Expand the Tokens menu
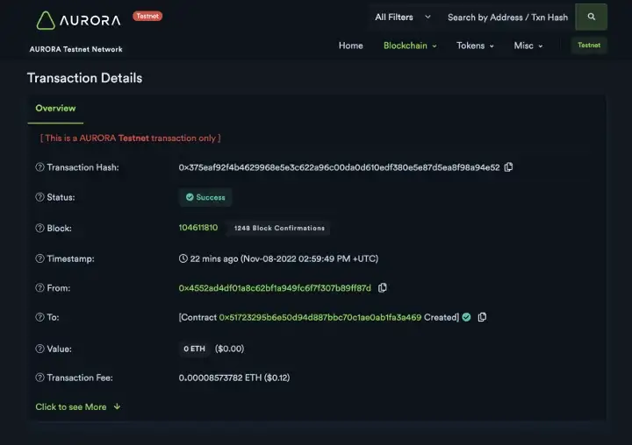Image resolution: width=632 pixels, height=445 pixels. pyautogui.click(x=475, y=46)
